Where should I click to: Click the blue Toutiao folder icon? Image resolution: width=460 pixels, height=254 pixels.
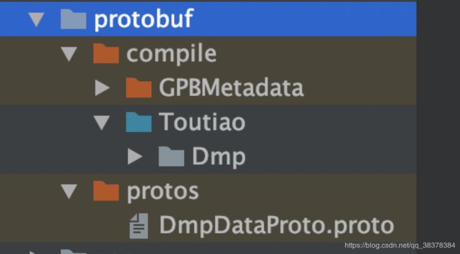[x=139, y=122]
